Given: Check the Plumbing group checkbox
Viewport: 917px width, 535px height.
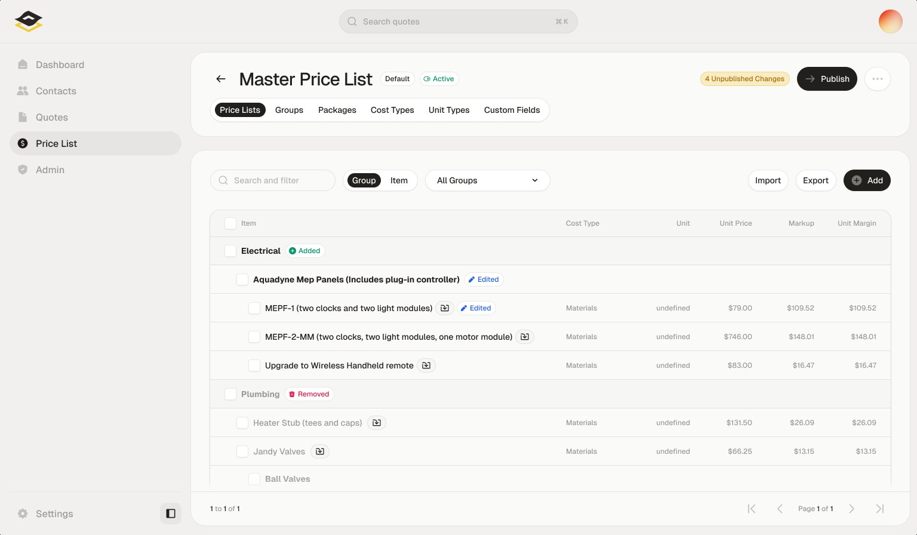Looking at the screenshot, I should 230,394.
